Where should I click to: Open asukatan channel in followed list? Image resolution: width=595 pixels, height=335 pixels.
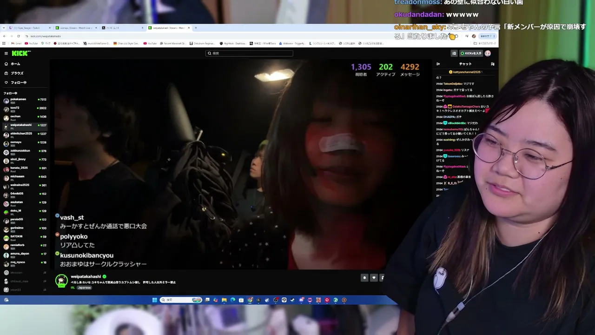click(x=25, y=203)
